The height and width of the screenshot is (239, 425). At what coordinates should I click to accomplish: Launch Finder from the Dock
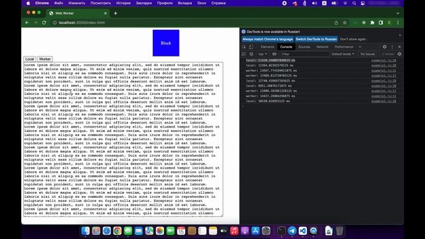[x=86, y=231]
